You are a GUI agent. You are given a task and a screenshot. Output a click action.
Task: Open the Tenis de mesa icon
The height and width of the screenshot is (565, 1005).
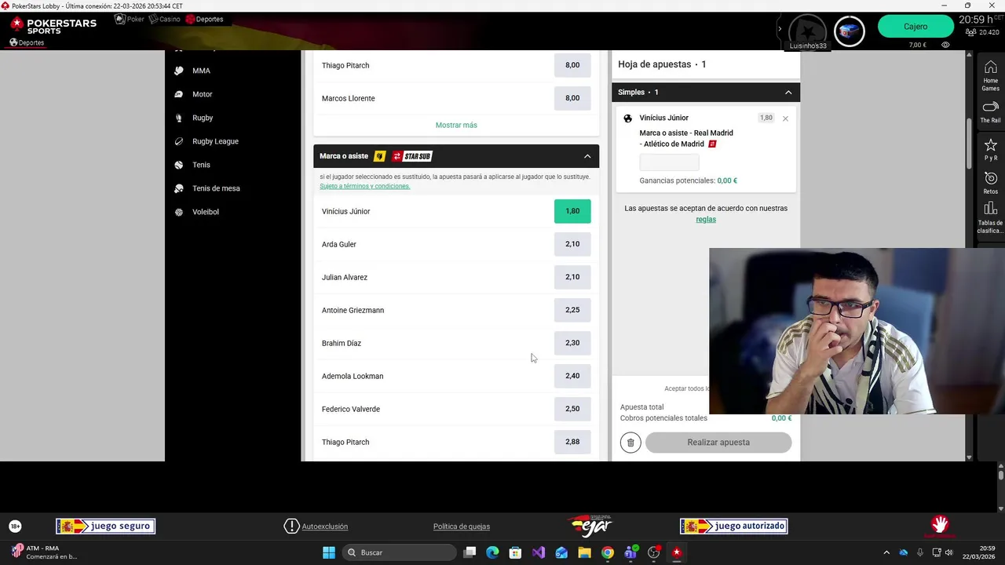point(179,188)
